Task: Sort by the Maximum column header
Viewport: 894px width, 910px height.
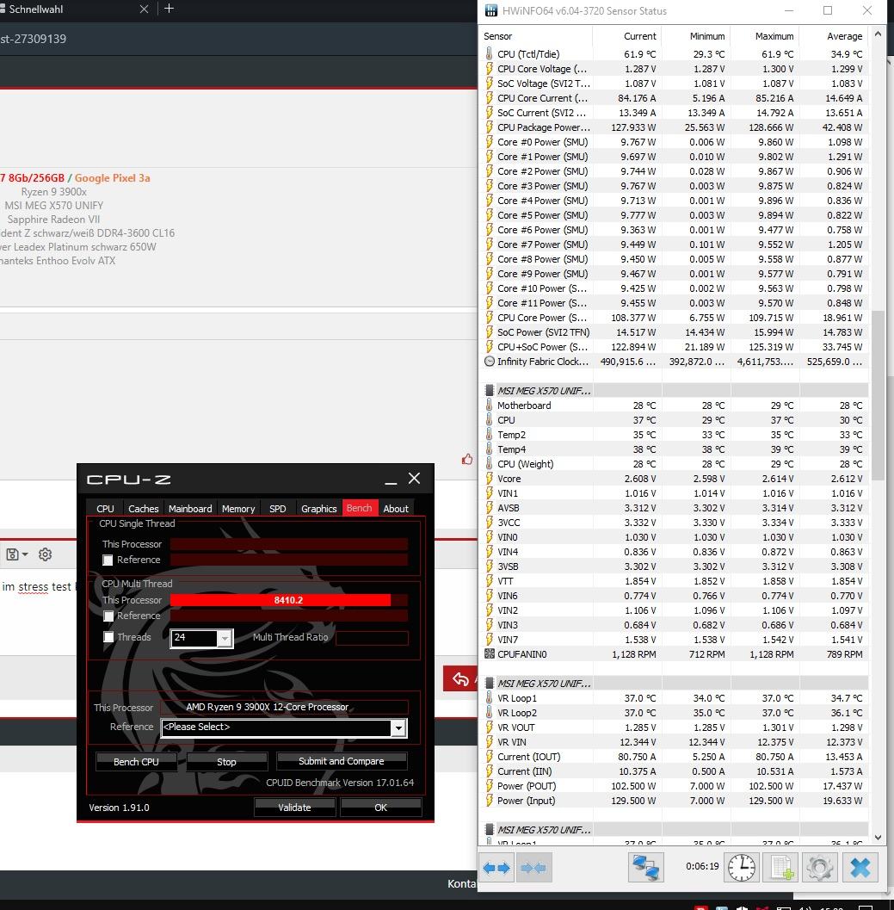Action: pos(764,36)
